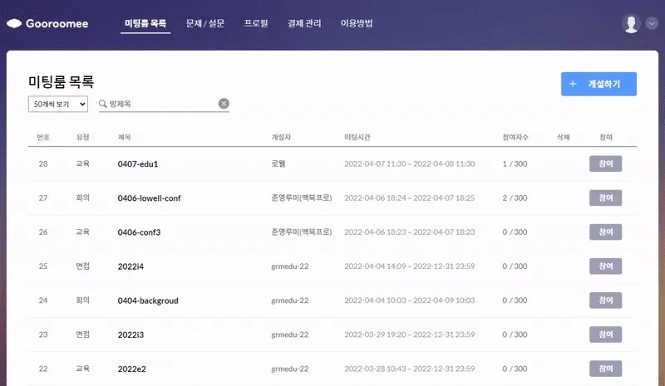Screen dimensions: 665x386
Task: Select the 1 / 300 participant count
Action: pos(515,164)
